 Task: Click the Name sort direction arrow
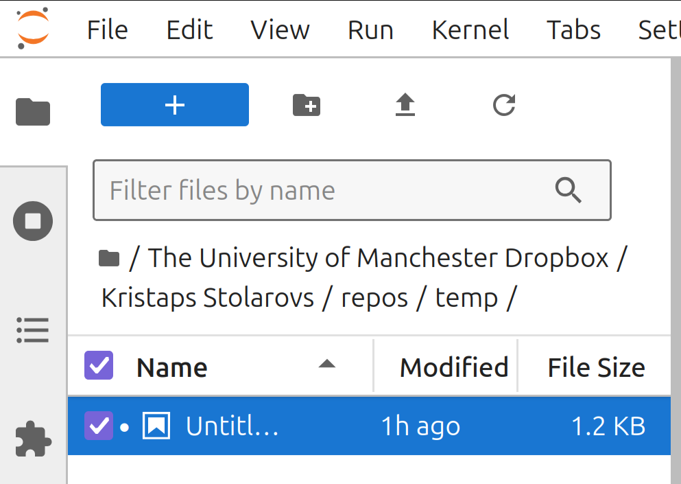[x=327, y=364]
